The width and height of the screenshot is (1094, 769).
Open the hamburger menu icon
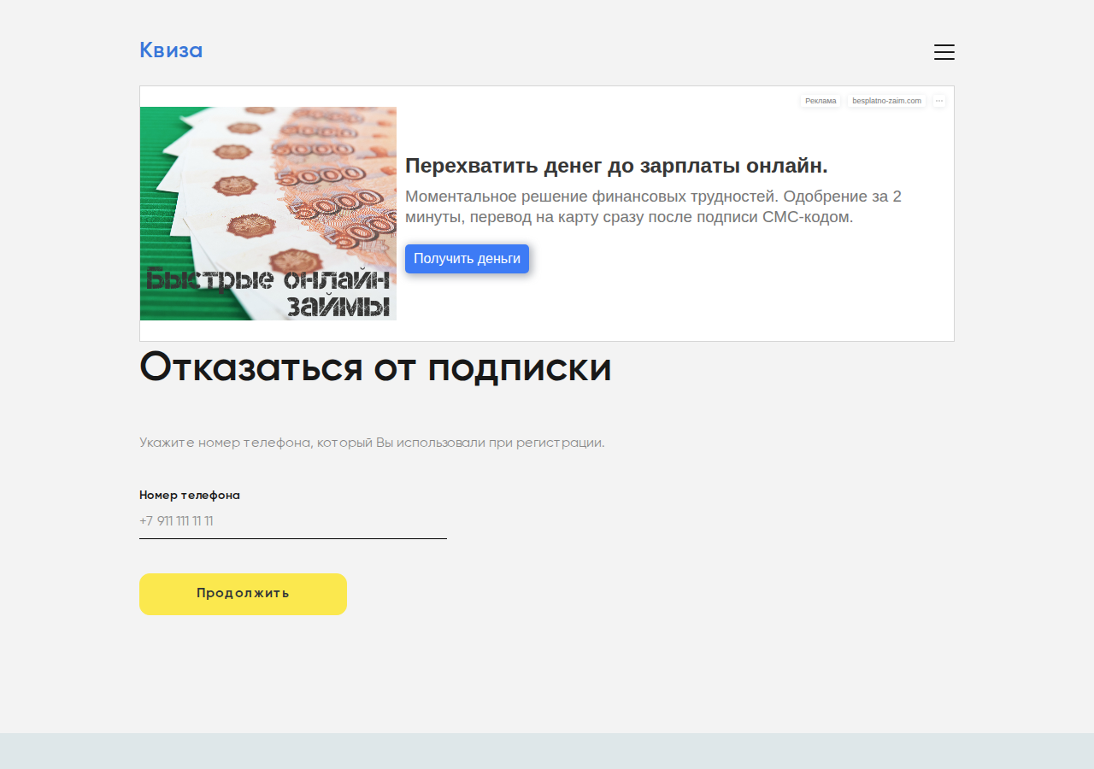tap(944, 52)
